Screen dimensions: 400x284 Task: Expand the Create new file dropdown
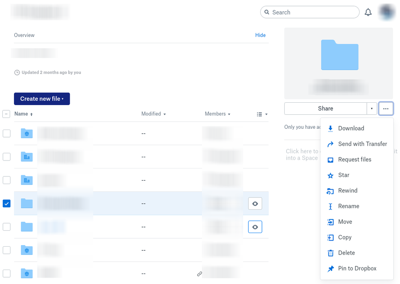coord(42,99)
